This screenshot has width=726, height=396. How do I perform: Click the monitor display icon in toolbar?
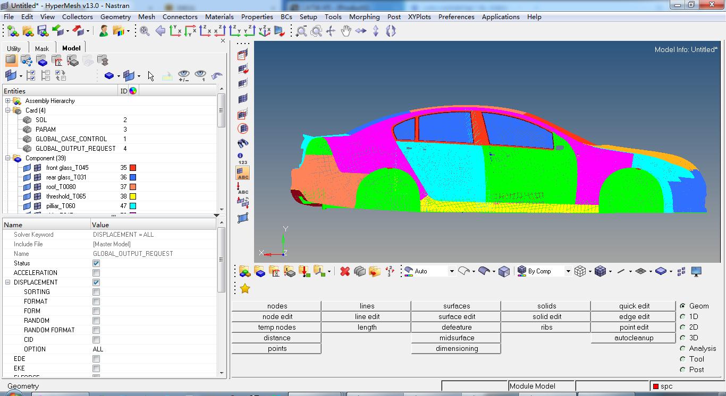click(696, 271)
